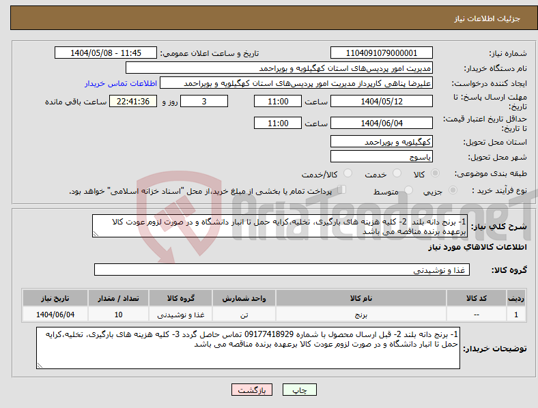Click the تن unit cell

pyautogui.click(x=244, y=315)
